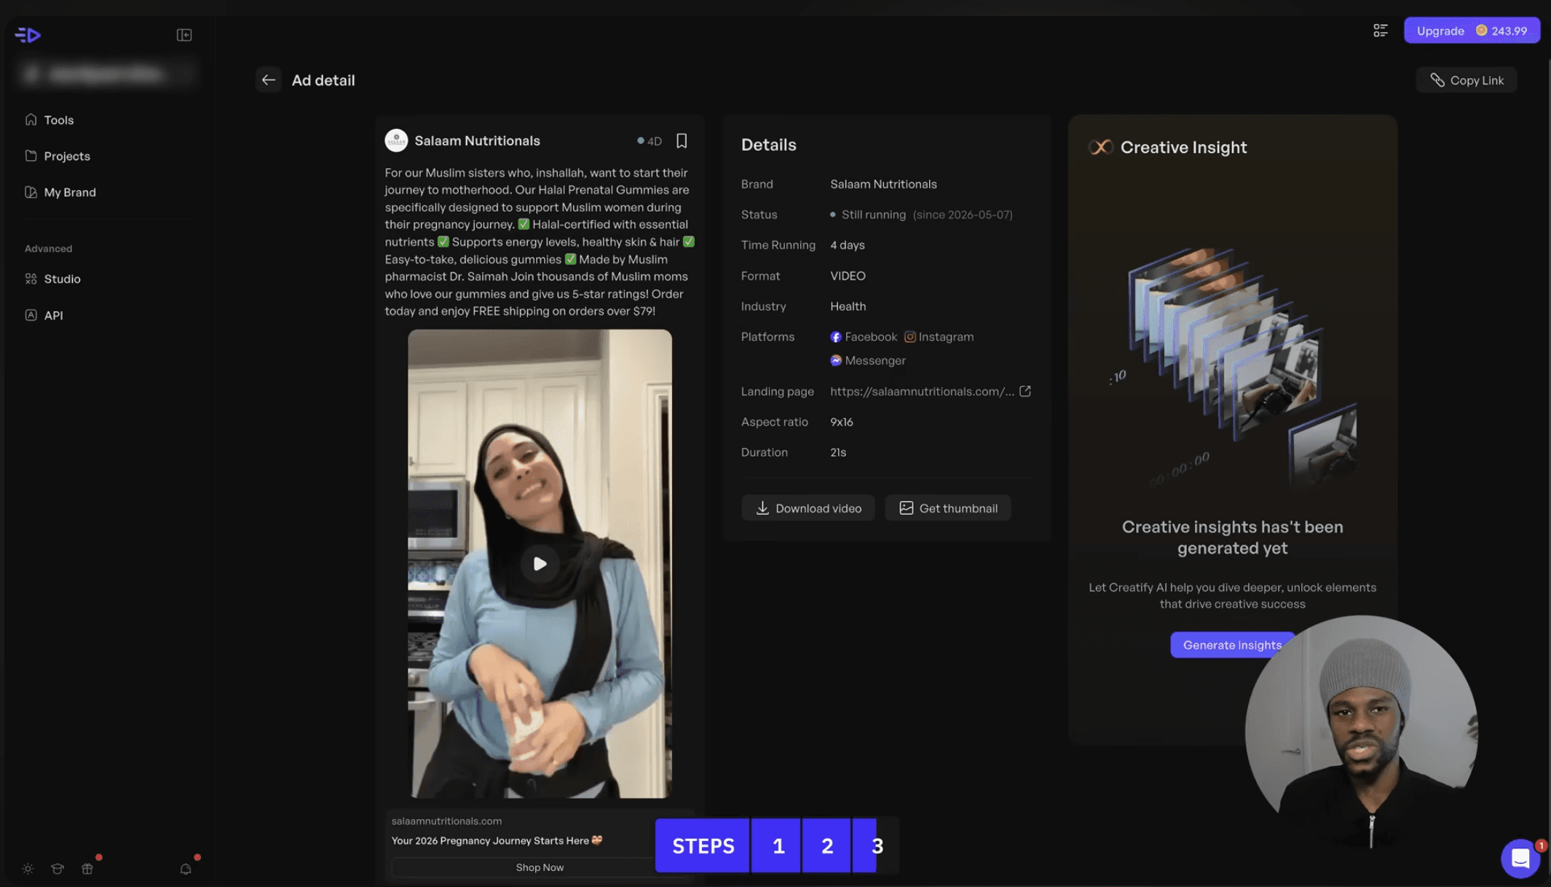Image resolution: width=1551 pixels, height=887 pixels.
Task: Click the ad caption text about Halal Prenatal Gummies
Action: [x=540, y=242]
